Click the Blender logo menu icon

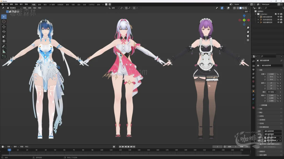click(2, 4)
